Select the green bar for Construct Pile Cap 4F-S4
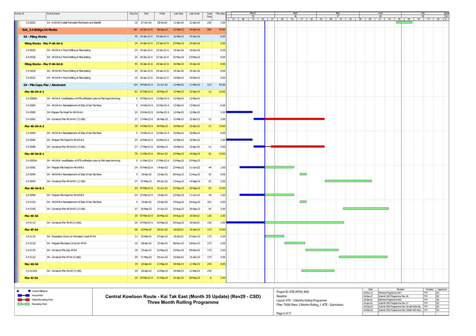Viewport: 476px width, 336px height. [x=322, y=250]
